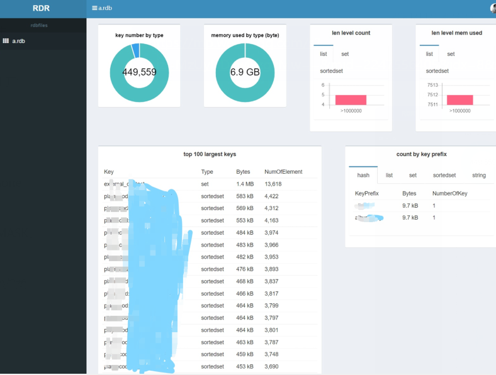Select the list tab in len level count
The height and width of the screenshot is (375, 496).
tap(324, 54)
